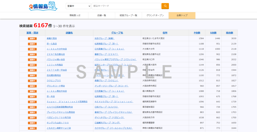The height and width of the screenshot is (132, 257).
Task: Open the 情報島っぷ navigation tab
Action: click(x=75, y=16)
